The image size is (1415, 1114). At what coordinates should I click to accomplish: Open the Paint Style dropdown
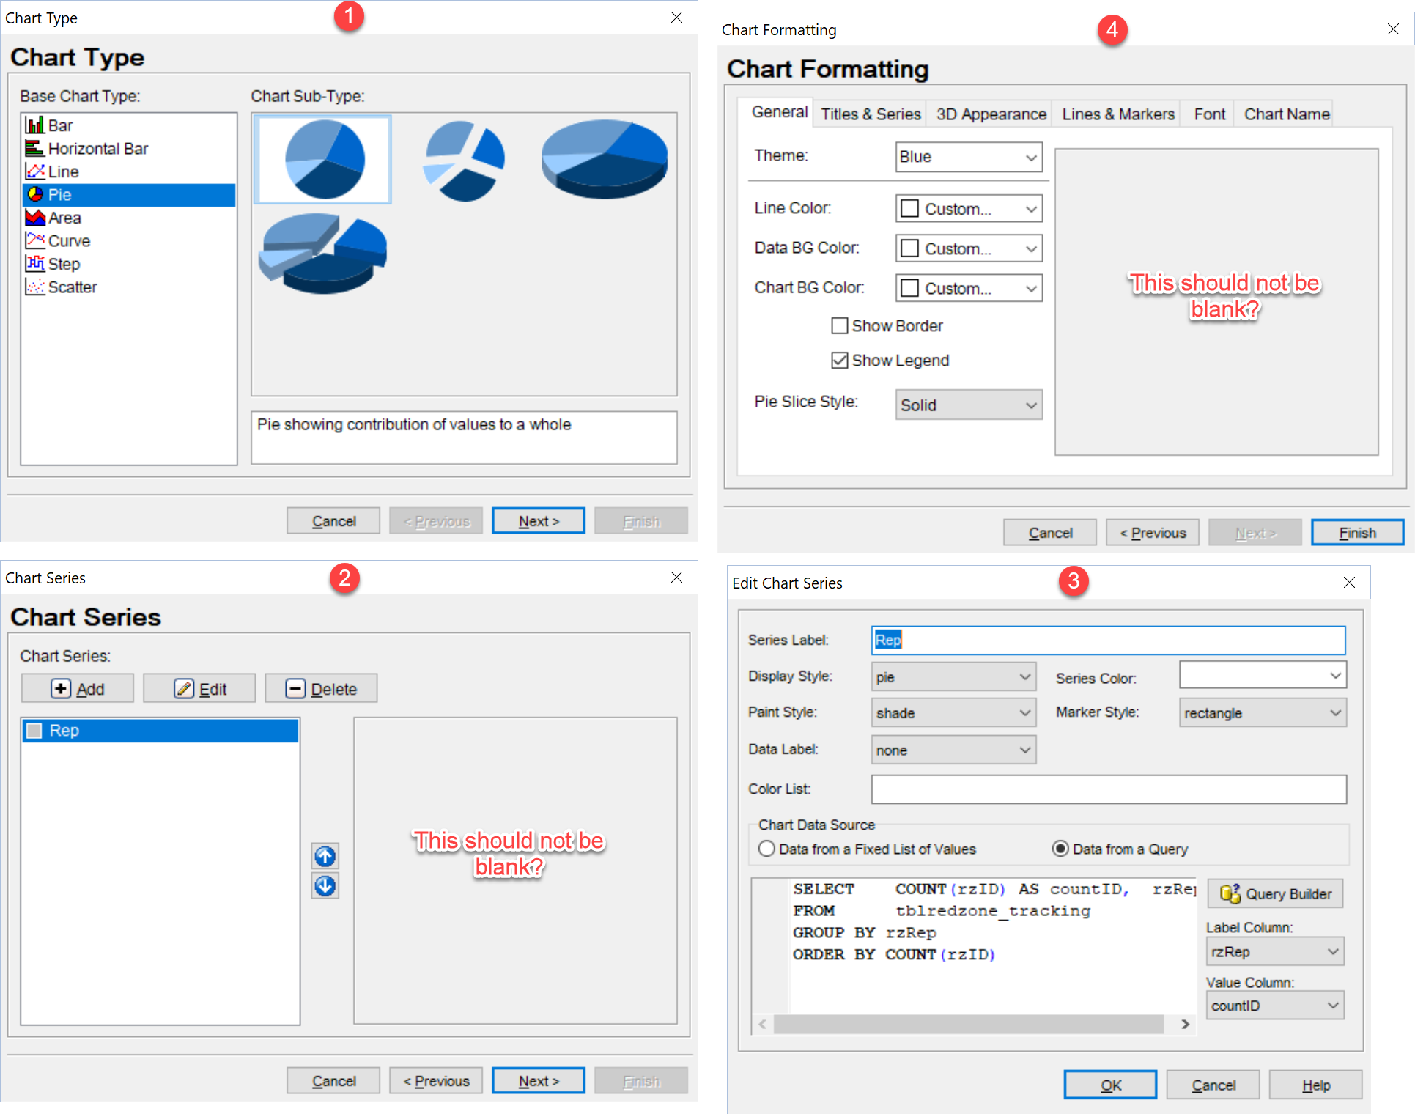pos(953,712)
